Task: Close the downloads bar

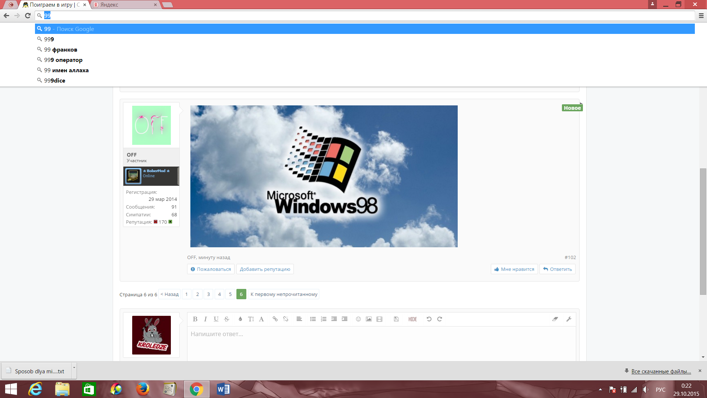Action: tap(700, 371)
